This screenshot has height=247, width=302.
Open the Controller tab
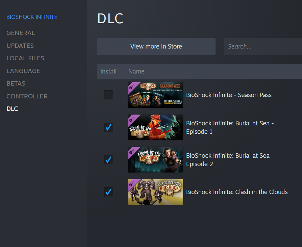pos(27,96)
